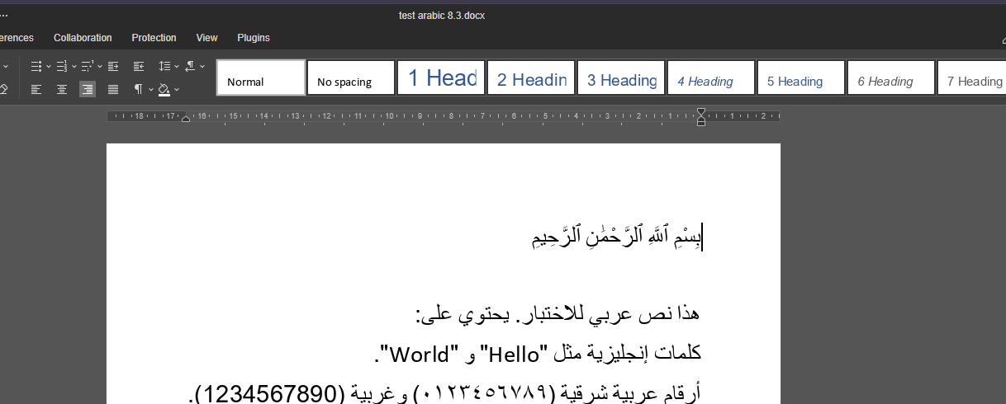Justify the paragraph text
The height and width of the screenshot is (404, 1006).
pos(113,89)
